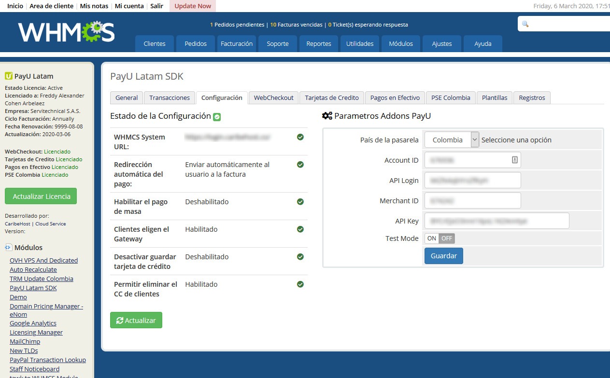Switch to the Plantillas tab

(x=495, y=98)
